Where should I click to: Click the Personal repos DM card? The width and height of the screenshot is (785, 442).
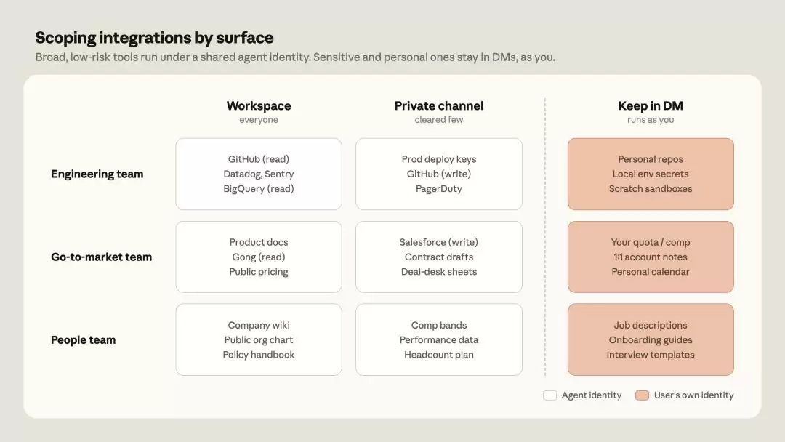point(651,174)
